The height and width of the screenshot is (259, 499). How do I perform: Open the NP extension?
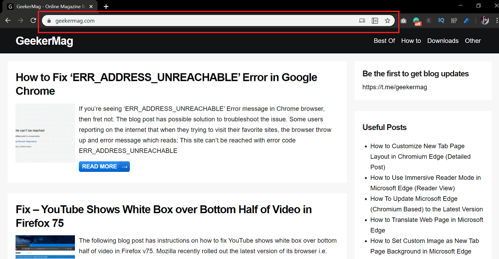(454, 20)
